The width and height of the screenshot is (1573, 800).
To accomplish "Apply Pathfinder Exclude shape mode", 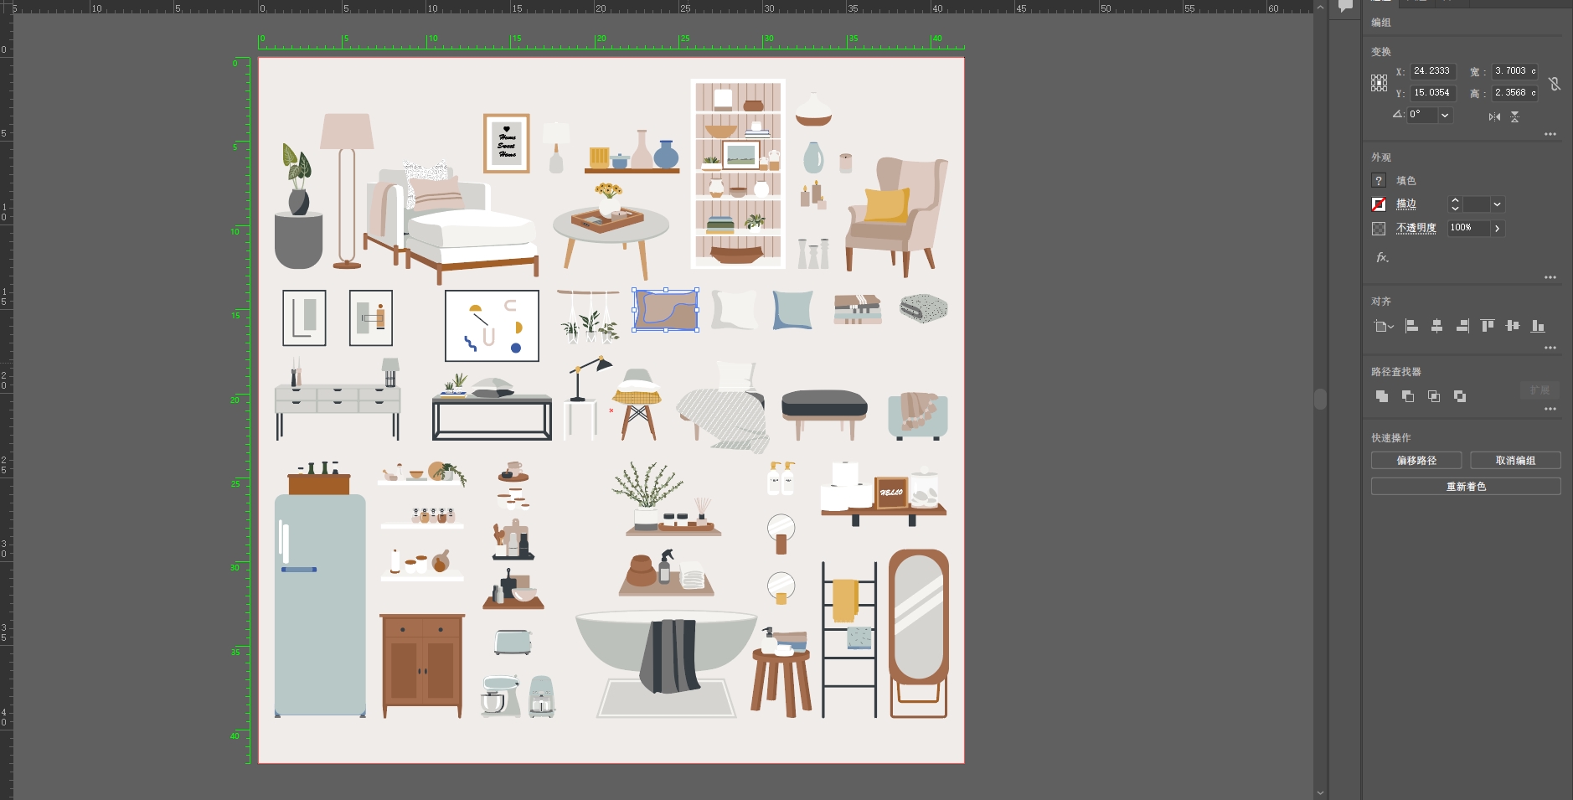I will 1460,396.
